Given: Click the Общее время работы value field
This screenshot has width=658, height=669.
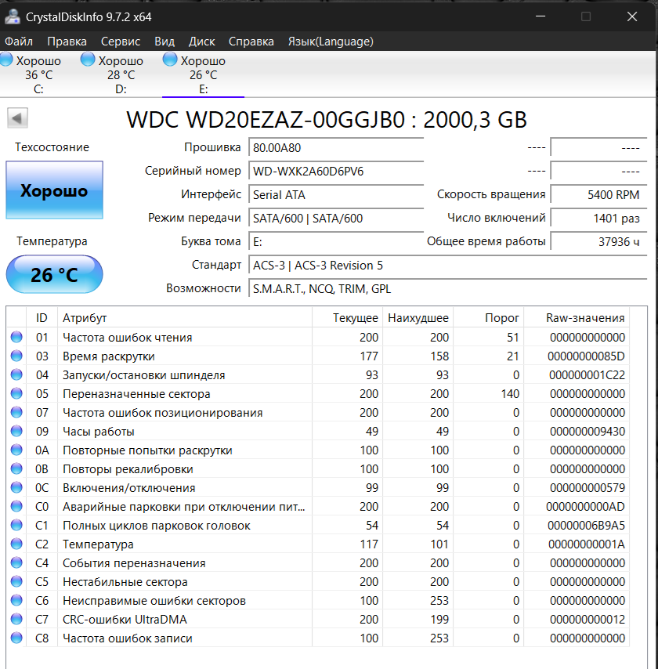Looking at the screenshot, I should [x=598, y=241].
